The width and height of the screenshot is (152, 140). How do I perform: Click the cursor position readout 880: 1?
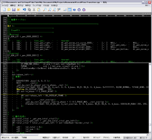(147, 5)
